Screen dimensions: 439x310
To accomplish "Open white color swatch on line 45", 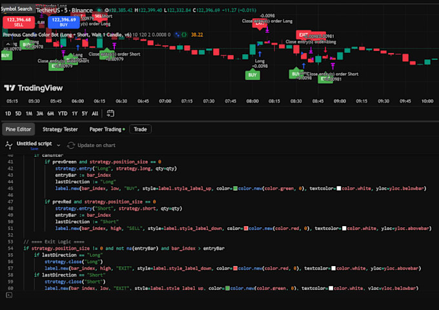I will pyautogui.click(x=339, y=188).
